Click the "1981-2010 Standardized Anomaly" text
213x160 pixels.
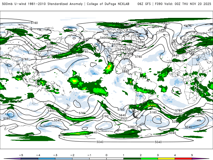pyautogui.click(x=55, y=4)
